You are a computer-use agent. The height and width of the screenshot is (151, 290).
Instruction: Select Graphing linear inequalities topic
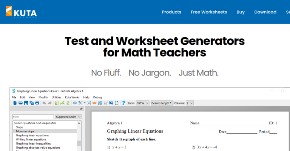point(33,143)
